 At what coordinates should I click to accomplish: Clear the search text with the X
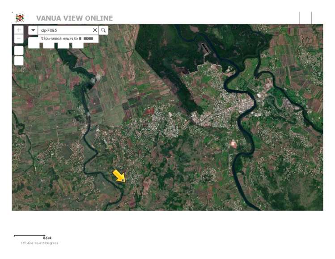95,30
